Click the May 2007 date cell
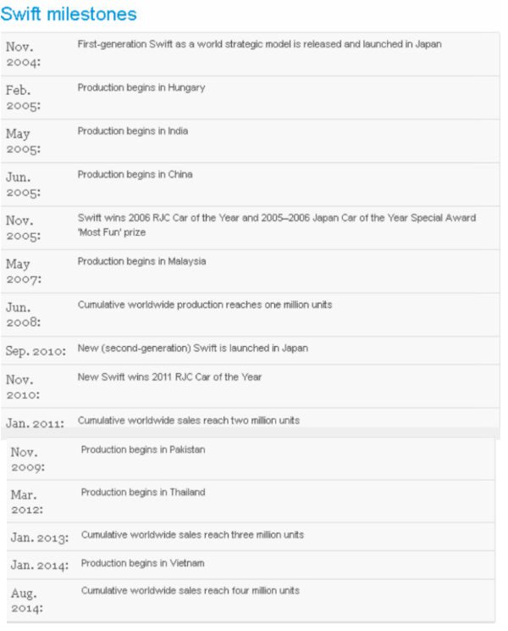The image size is (508, 631). pyautogui.click(x=22, y=271)
